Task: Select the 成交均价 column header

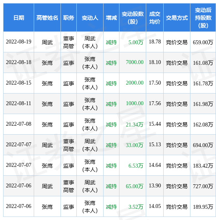Action: click(x=155, y=18)
